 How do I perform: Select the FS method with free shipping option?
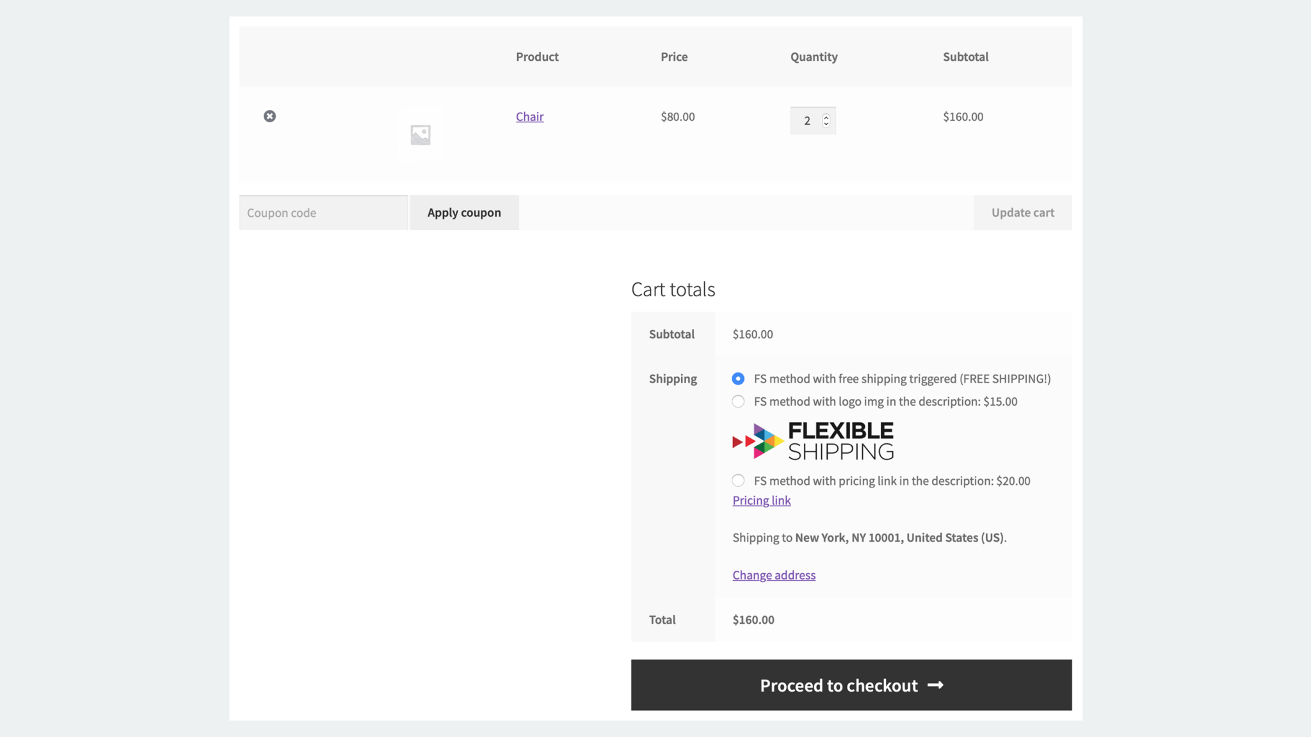(738, 378)
